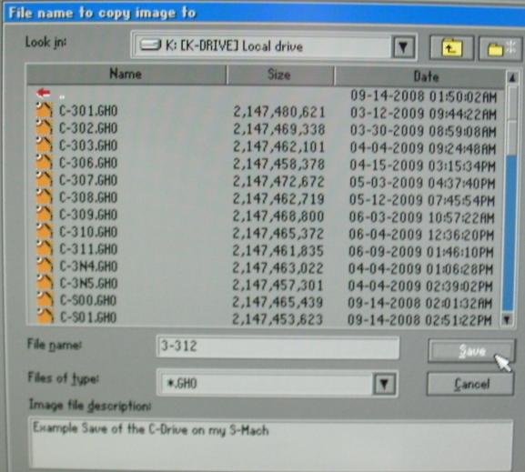Click the C-3N4.GHO image file icon
This screenshot has width=525, height=472.
pyautogui.click(x=45, y=266)
